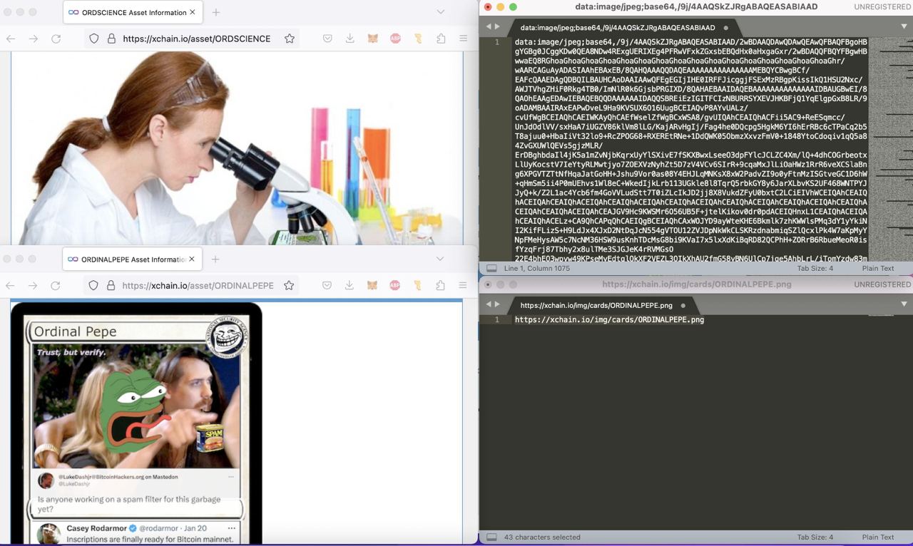Go back in the ORDSCIENCE browser window

coord(11,38)
